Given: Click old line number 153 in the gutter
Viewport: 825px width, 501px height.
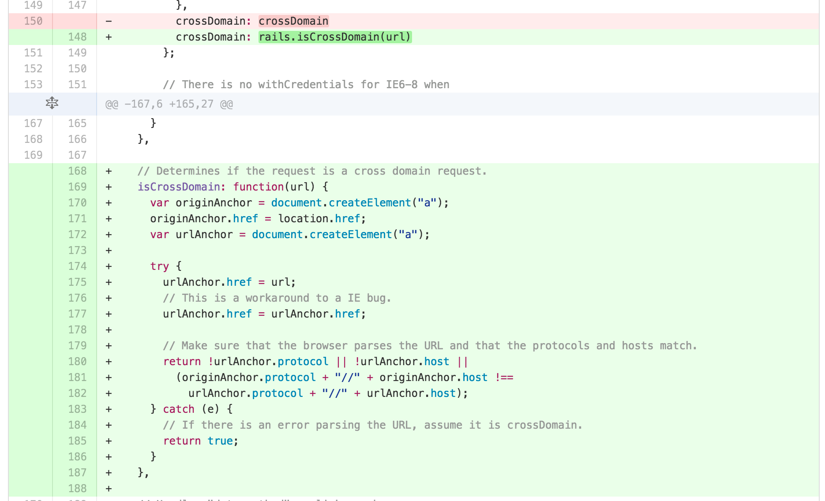Looking at the screenshot, I should coord(33,85).
